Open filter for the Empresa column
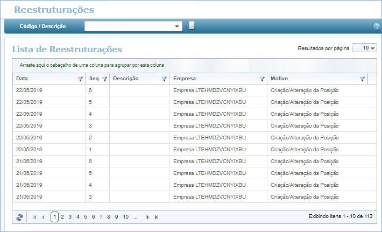Viewport: 382px width, 232px height. point(262,79)
